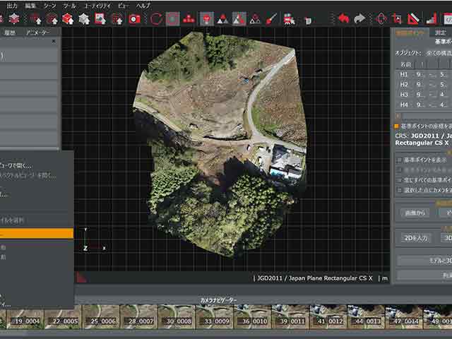Select control point row H1

[423, 75]
